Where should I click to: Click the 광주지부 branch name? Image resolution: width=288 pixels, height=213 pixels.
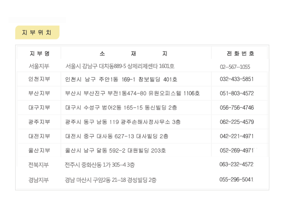tap(39, 122)
